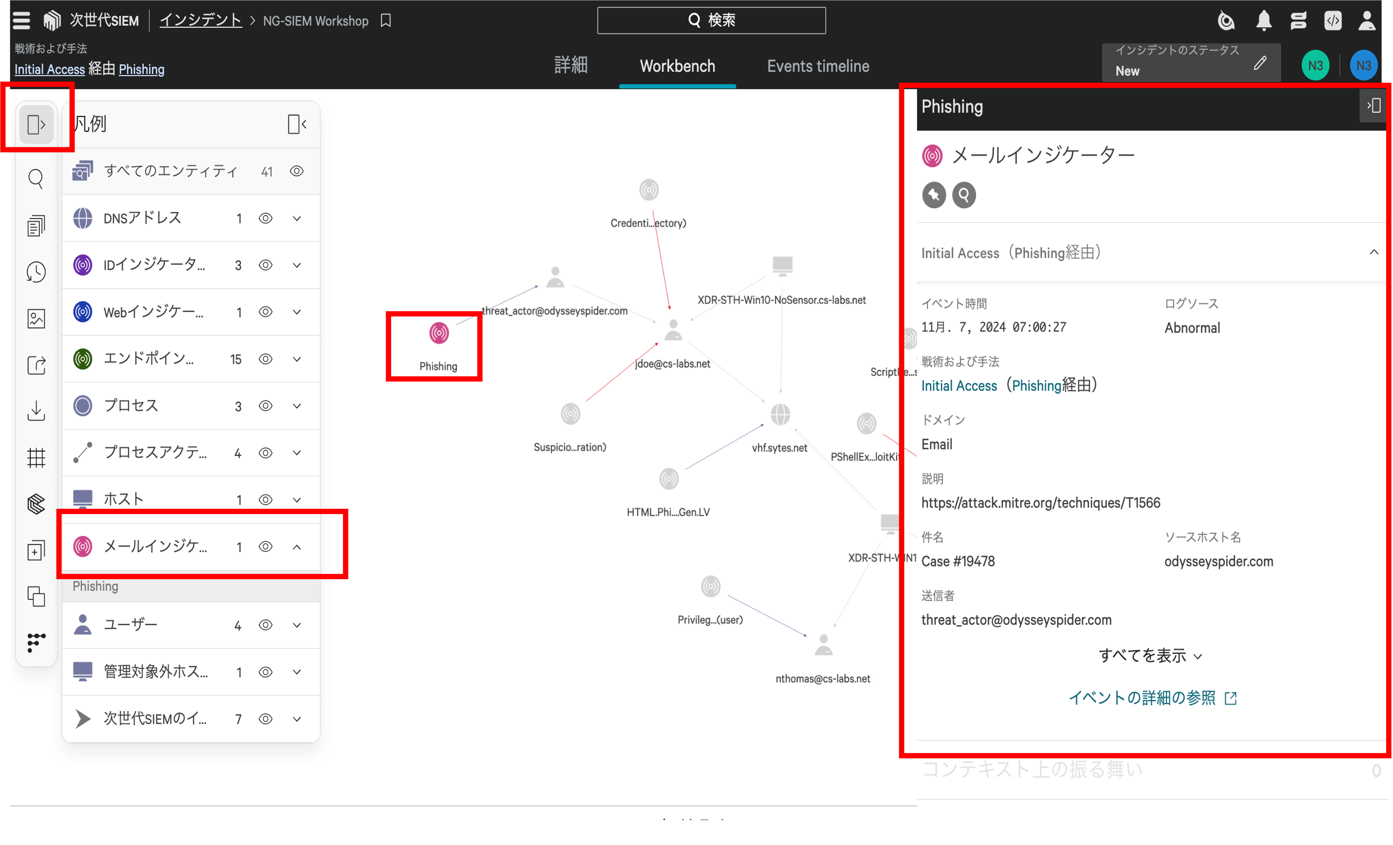Screen dimensions: 1393x845
Task: Toggle visibility of ホスト row
Action: click(x=266, y=500)
